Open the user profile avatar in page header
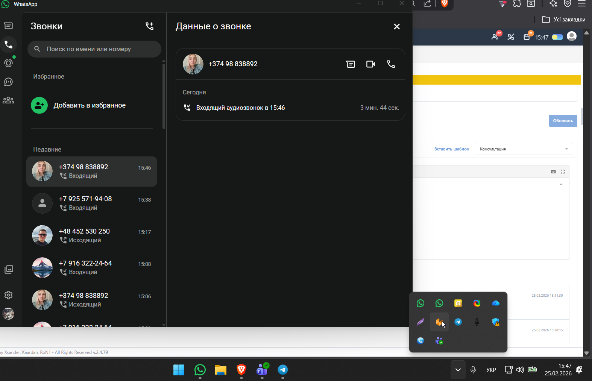The image size is (592, 381). point(572,36)
